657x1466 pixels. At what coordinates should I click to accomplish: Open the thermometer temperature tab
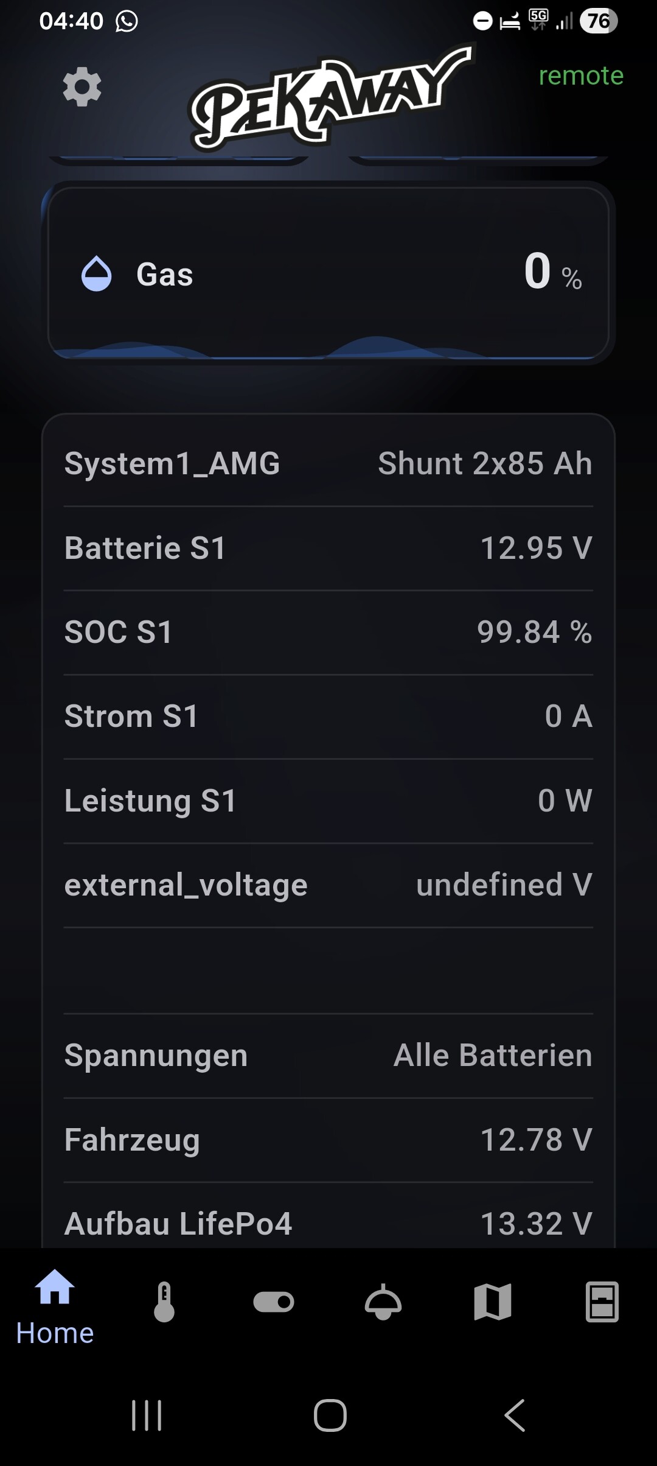164,1302
